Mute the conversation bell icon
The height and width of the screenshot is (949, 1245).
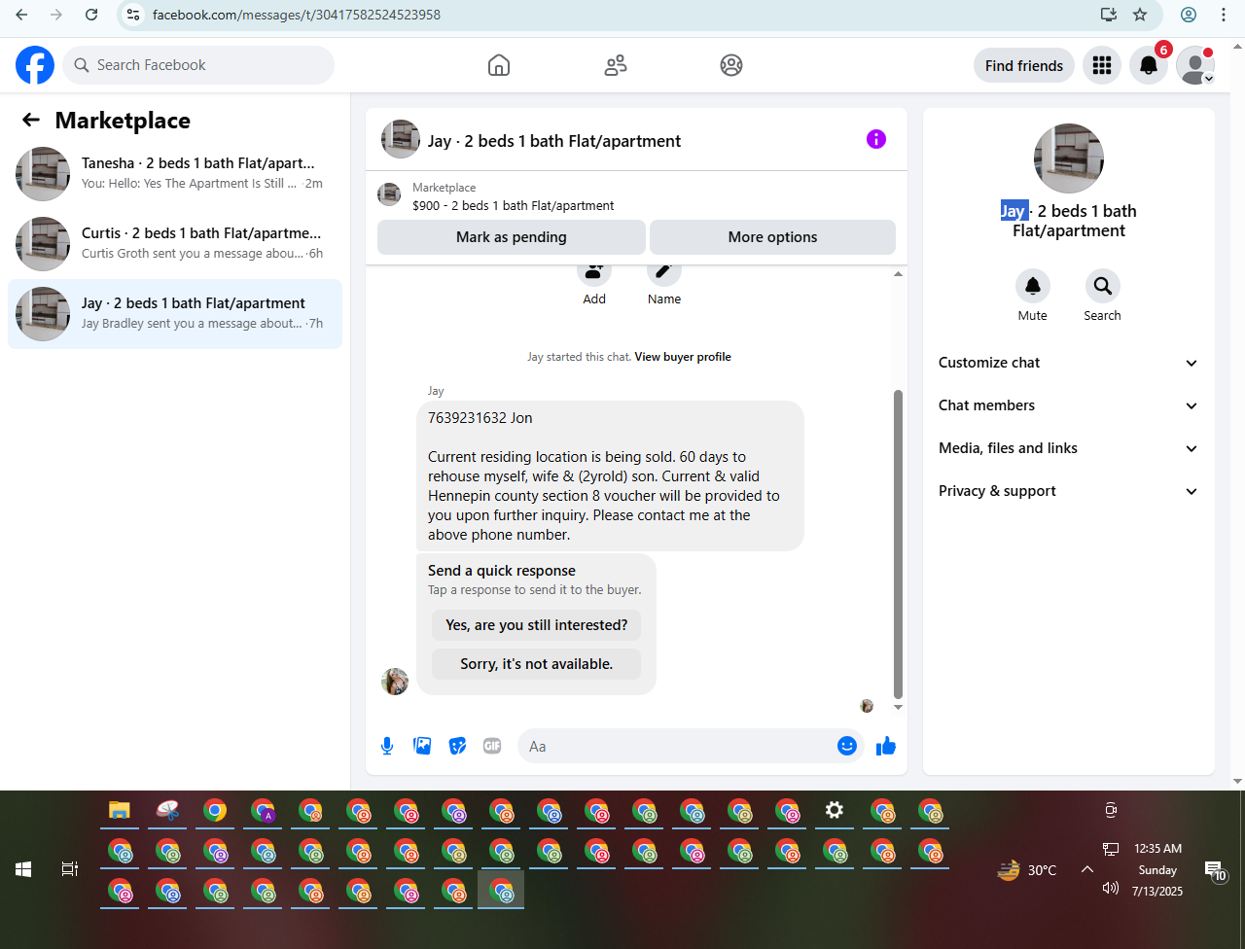coord(1033,286)
